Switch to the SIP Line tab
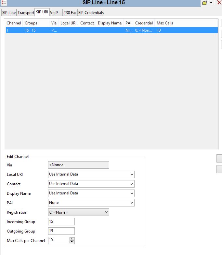The image size is (222, 255). tap(9, 12)
